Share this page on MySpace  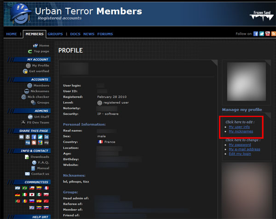click(x=46, y=142)
